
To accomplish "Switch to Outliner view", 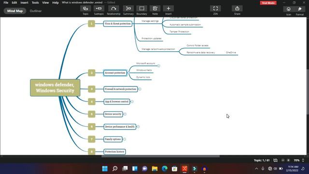I will (36, 11).
